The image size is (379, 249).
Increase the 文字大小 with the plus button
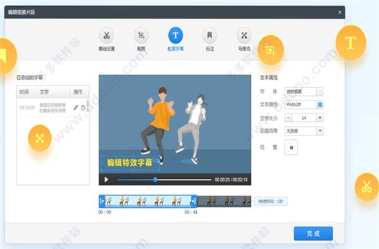click(320, 118)
